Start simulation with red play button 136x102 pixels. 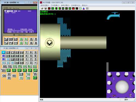click(x=49, y=8)
